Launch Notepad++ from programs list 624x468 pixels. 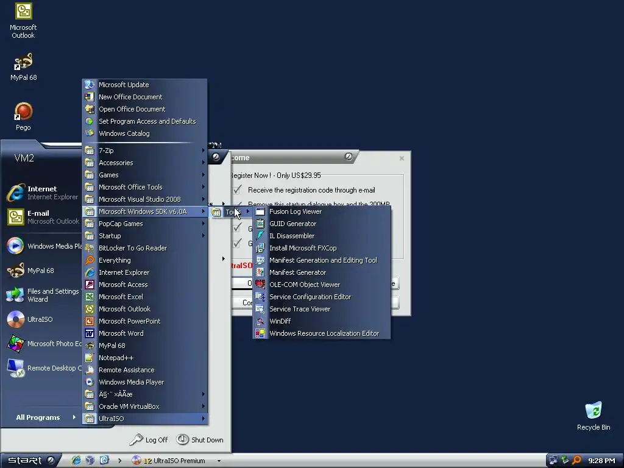145,358
